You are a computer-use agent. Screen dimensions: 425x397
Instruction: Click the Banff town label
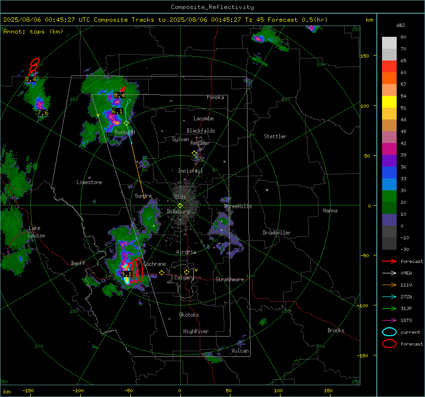tap(78, 263)
